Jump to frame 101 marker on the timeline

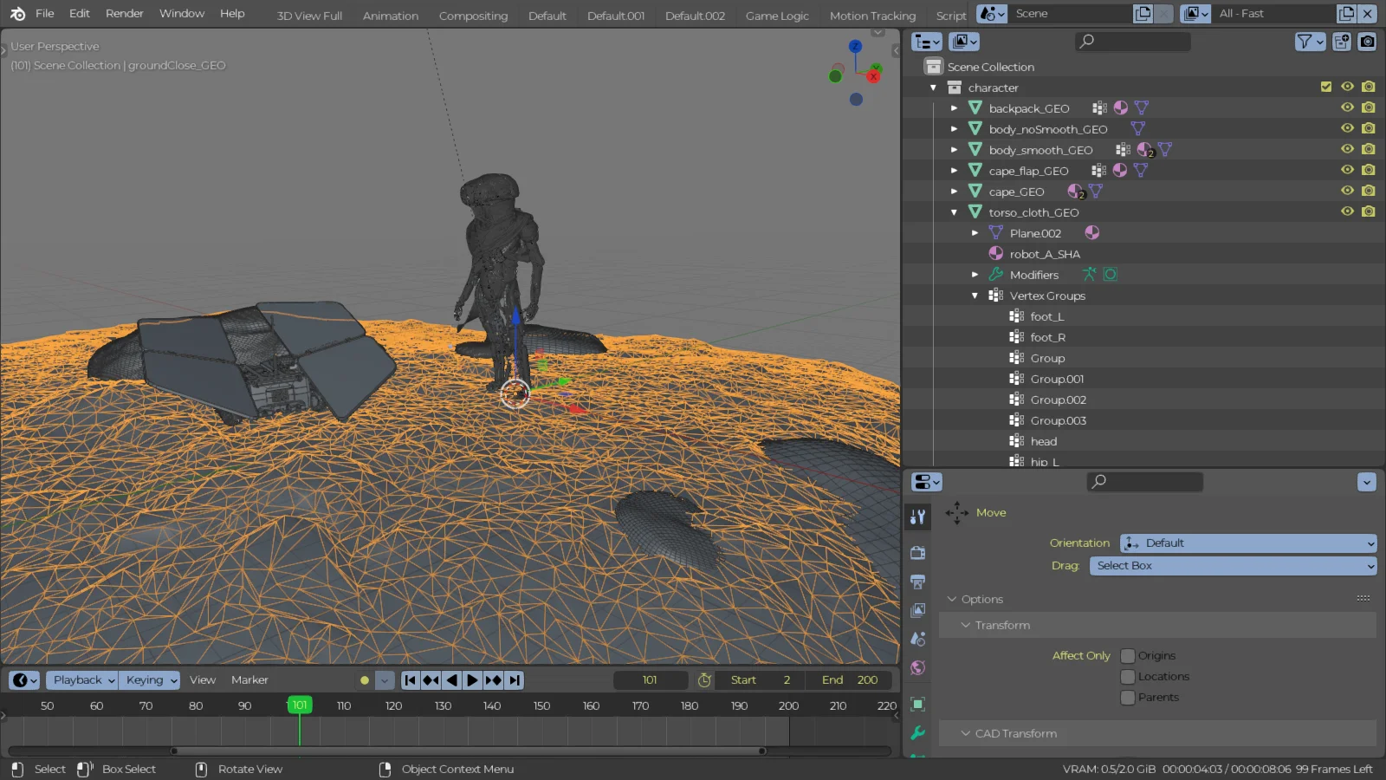click(299, 705)
